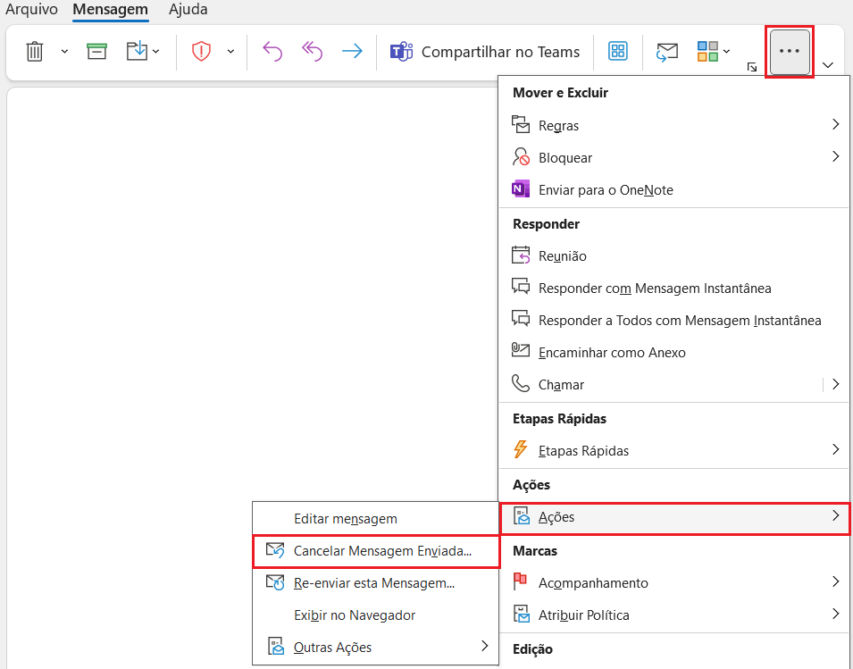The height and width of the screenshot is (669, 853).
Task: Click the Bloquear person-blocked icon
Action: [x=521, y=156]
